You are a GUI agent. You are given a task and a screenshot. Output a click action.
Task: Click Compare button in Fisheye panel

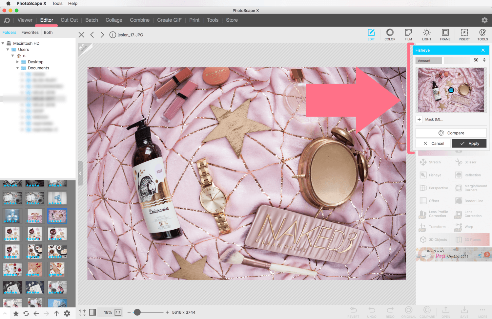451,133
